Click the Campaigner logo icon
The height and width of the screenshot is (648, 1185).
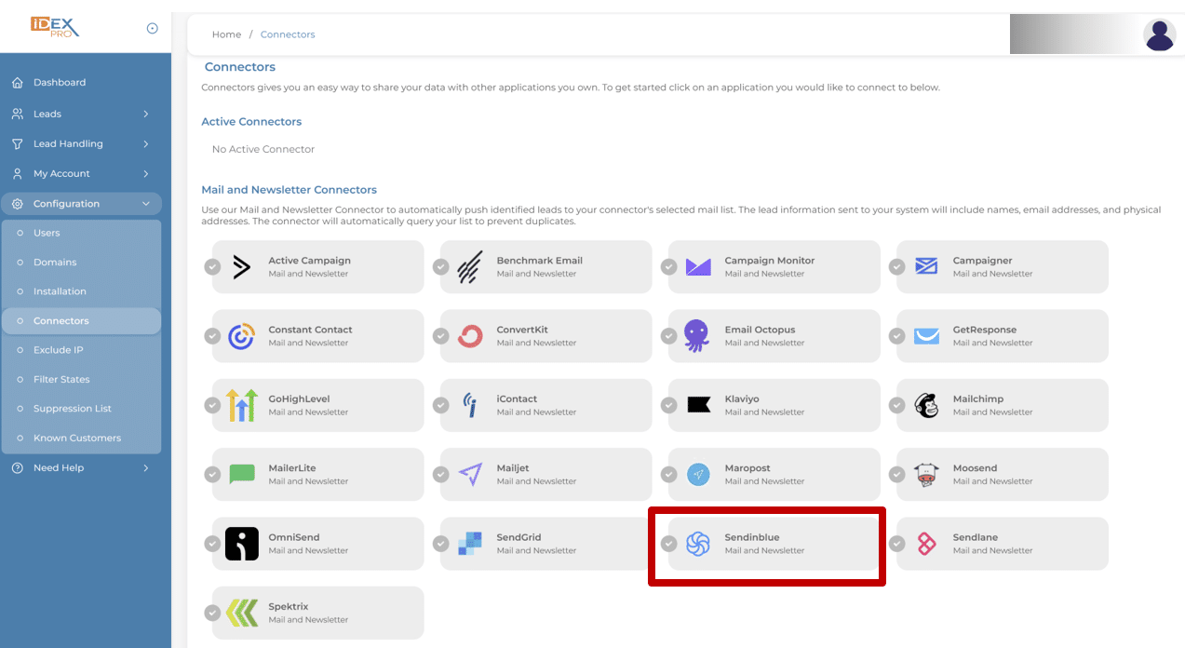(x=926, y=267)
